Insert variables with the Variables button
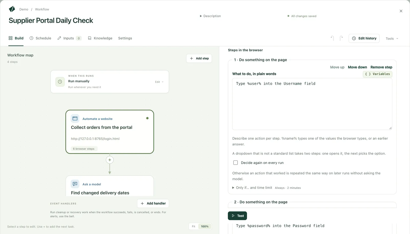 pyautogui.click(x=377, y=74)
